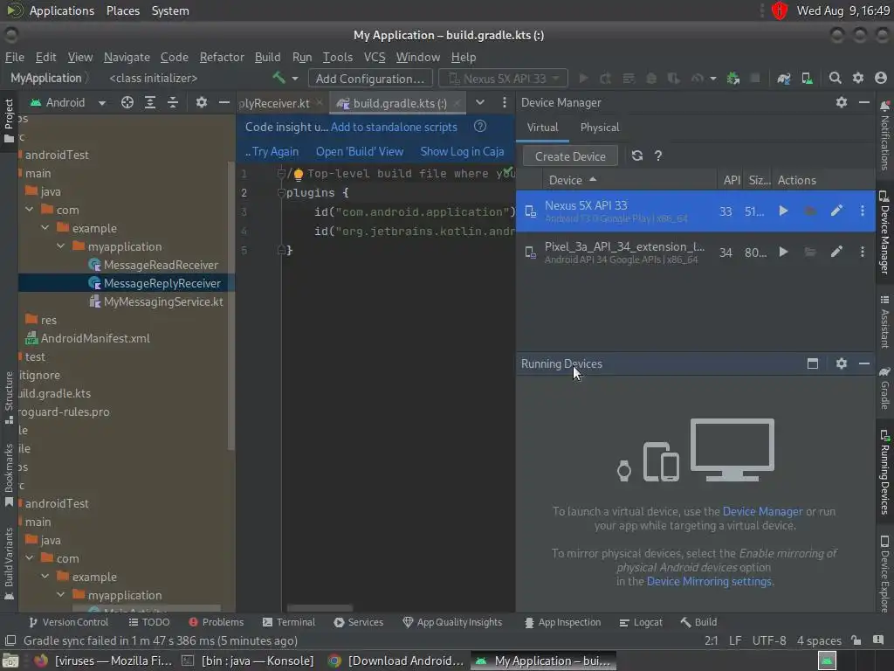
Task: Edit the Nexus 5X API 33 device
Action: (836, 211)
